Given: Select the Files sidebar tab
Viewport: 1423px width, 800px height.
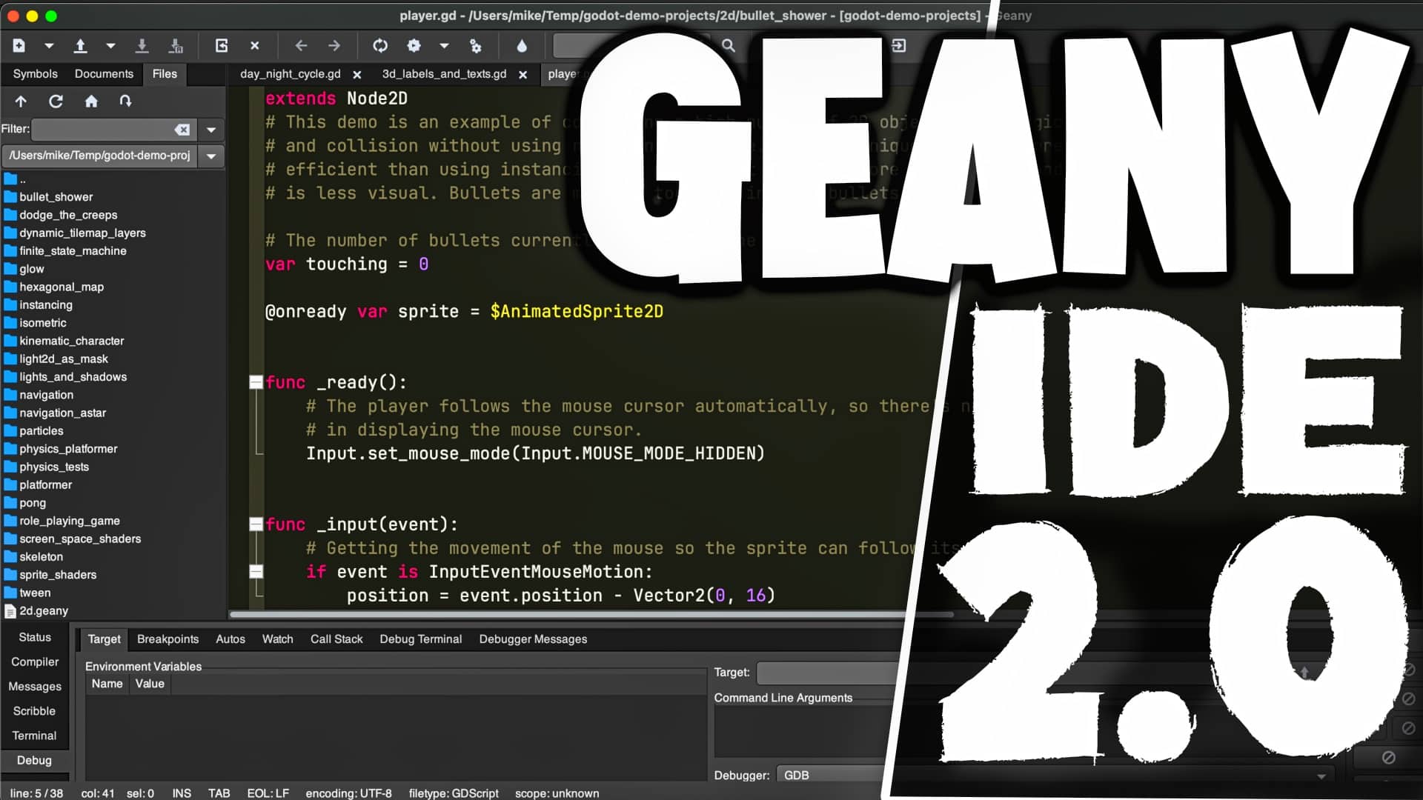Looking at the screenshot, I should point(165,74).
